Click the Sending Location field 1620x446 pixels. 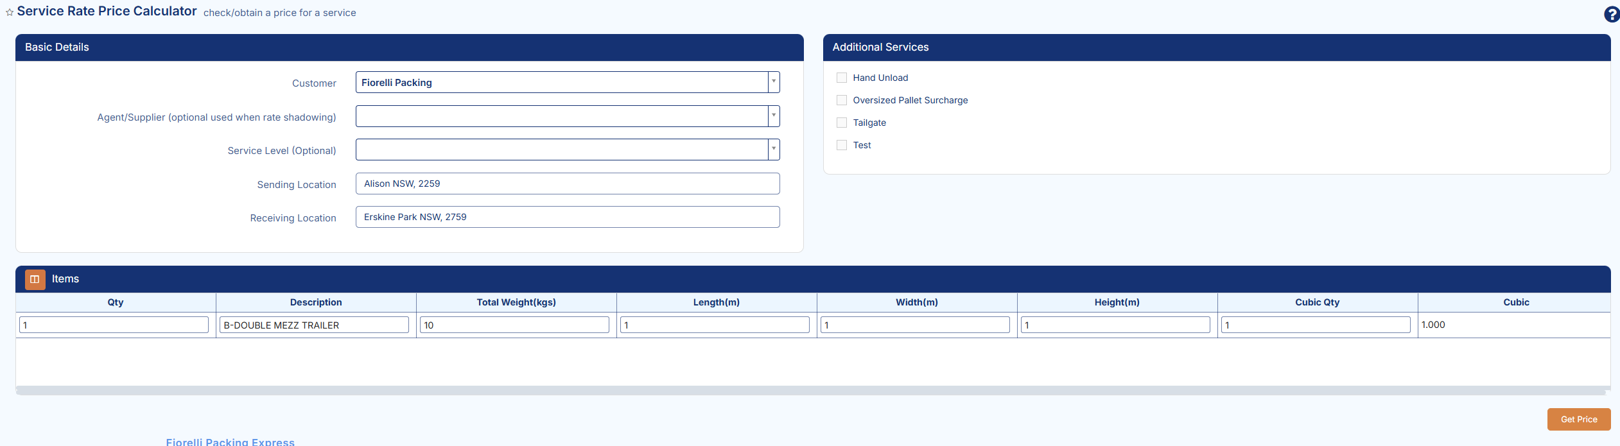567,184
